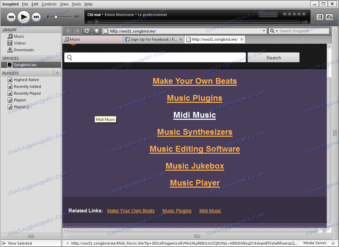Open the View menu
339x247 pixels.
coord(64,4)
